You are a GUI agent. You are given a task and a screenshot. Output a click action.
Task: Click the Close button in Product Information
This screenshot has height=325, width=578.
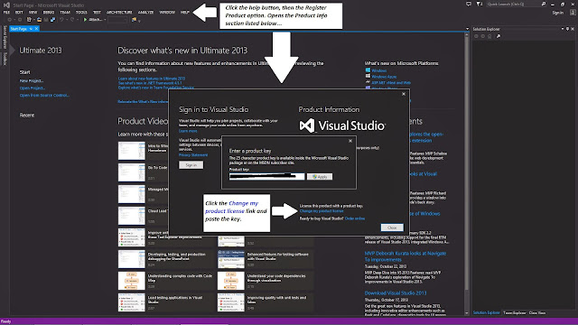click(392, 227)
